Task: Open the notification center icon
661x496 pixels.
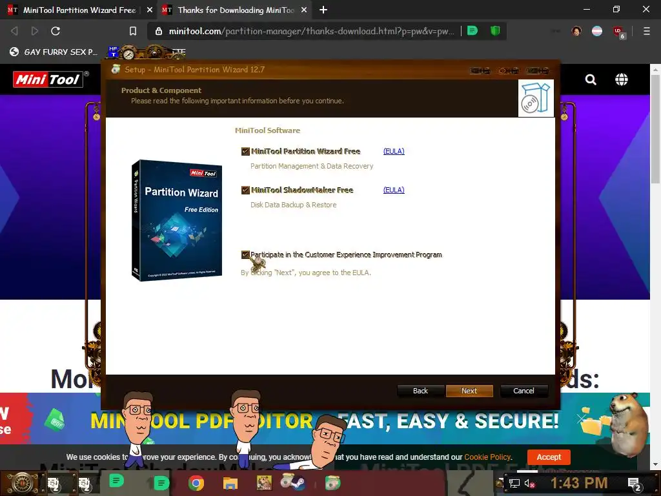Action: (635, 484)
